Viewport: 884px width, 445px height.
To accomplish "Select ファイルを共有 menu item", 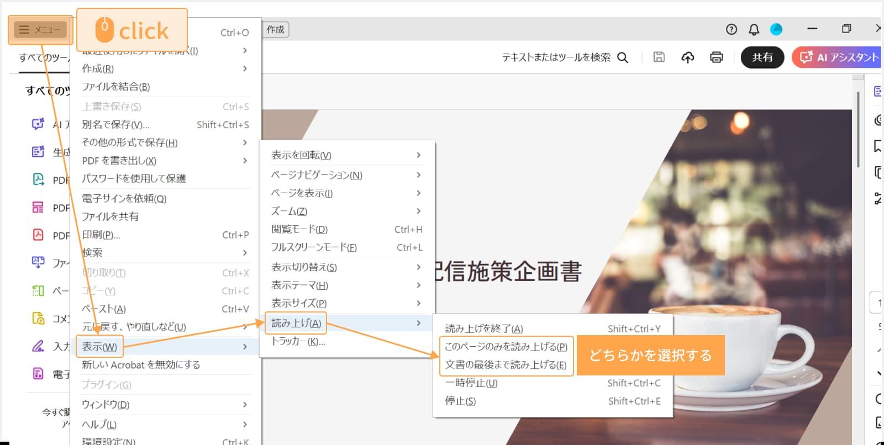I will coord(165,216).
